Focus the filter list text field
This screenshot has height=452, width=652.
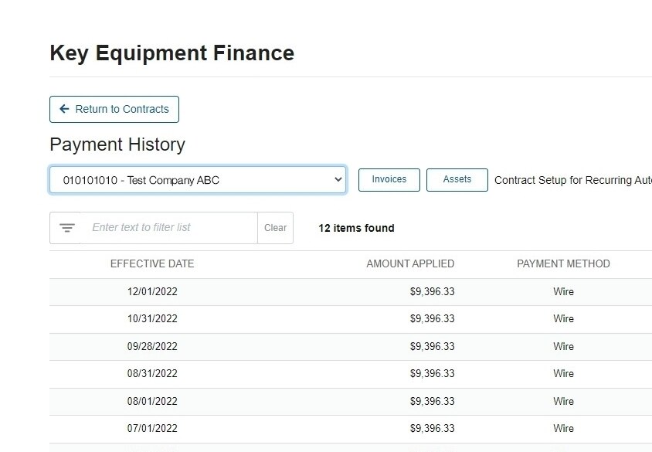point(168,228)
